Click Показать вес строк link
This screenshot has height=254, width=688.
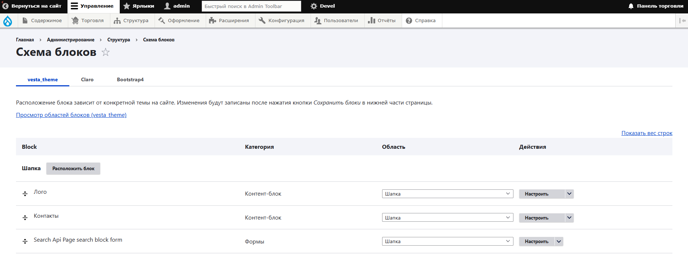(647, 133)
